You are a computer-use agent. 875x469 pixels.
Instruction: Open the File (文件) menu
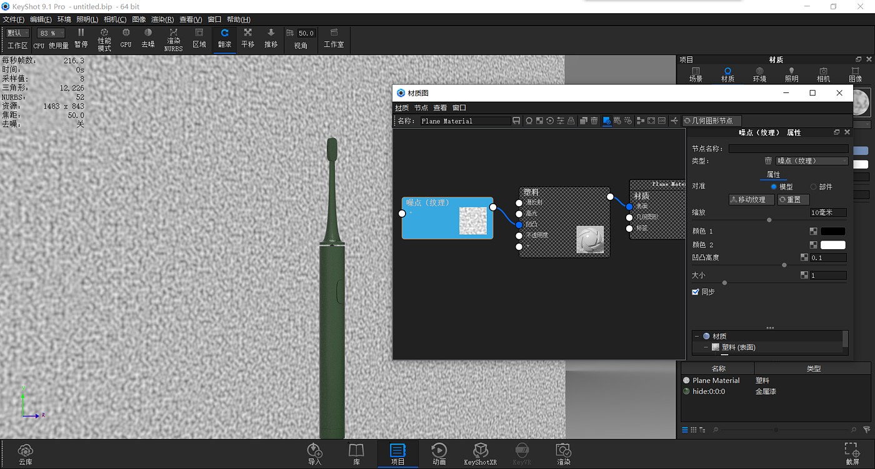point(13,19)
